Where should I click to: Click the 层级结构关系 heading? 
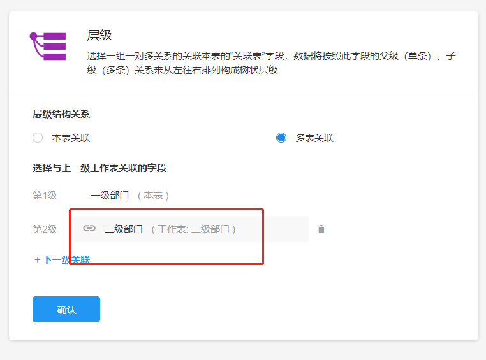click(61, 114)
